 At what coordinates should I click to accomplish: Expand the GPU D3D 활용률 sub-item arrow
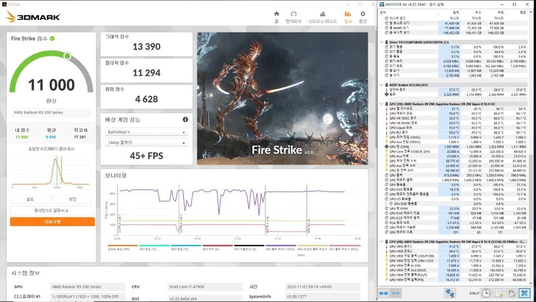pos(386,204)
